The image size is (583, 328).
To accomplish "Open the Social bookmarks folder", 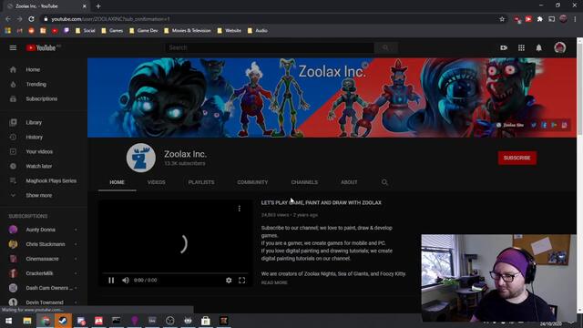I will click(x=85, y=30).
